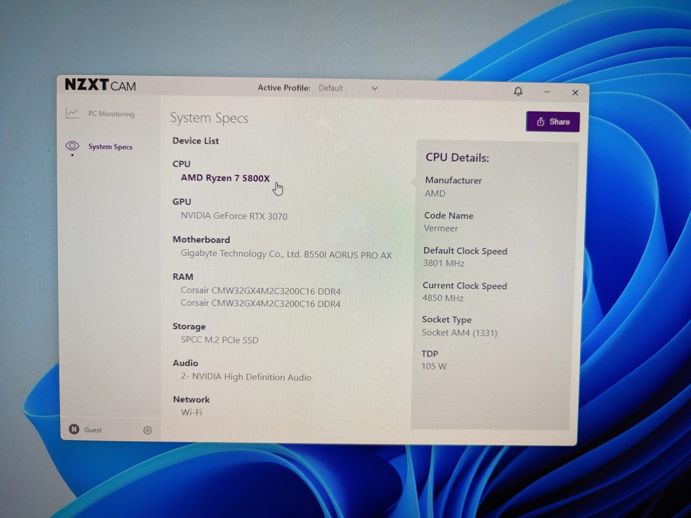691x518 pixels.
Task: Click the Default Clock Speed label
Action: tap(465, 251)
